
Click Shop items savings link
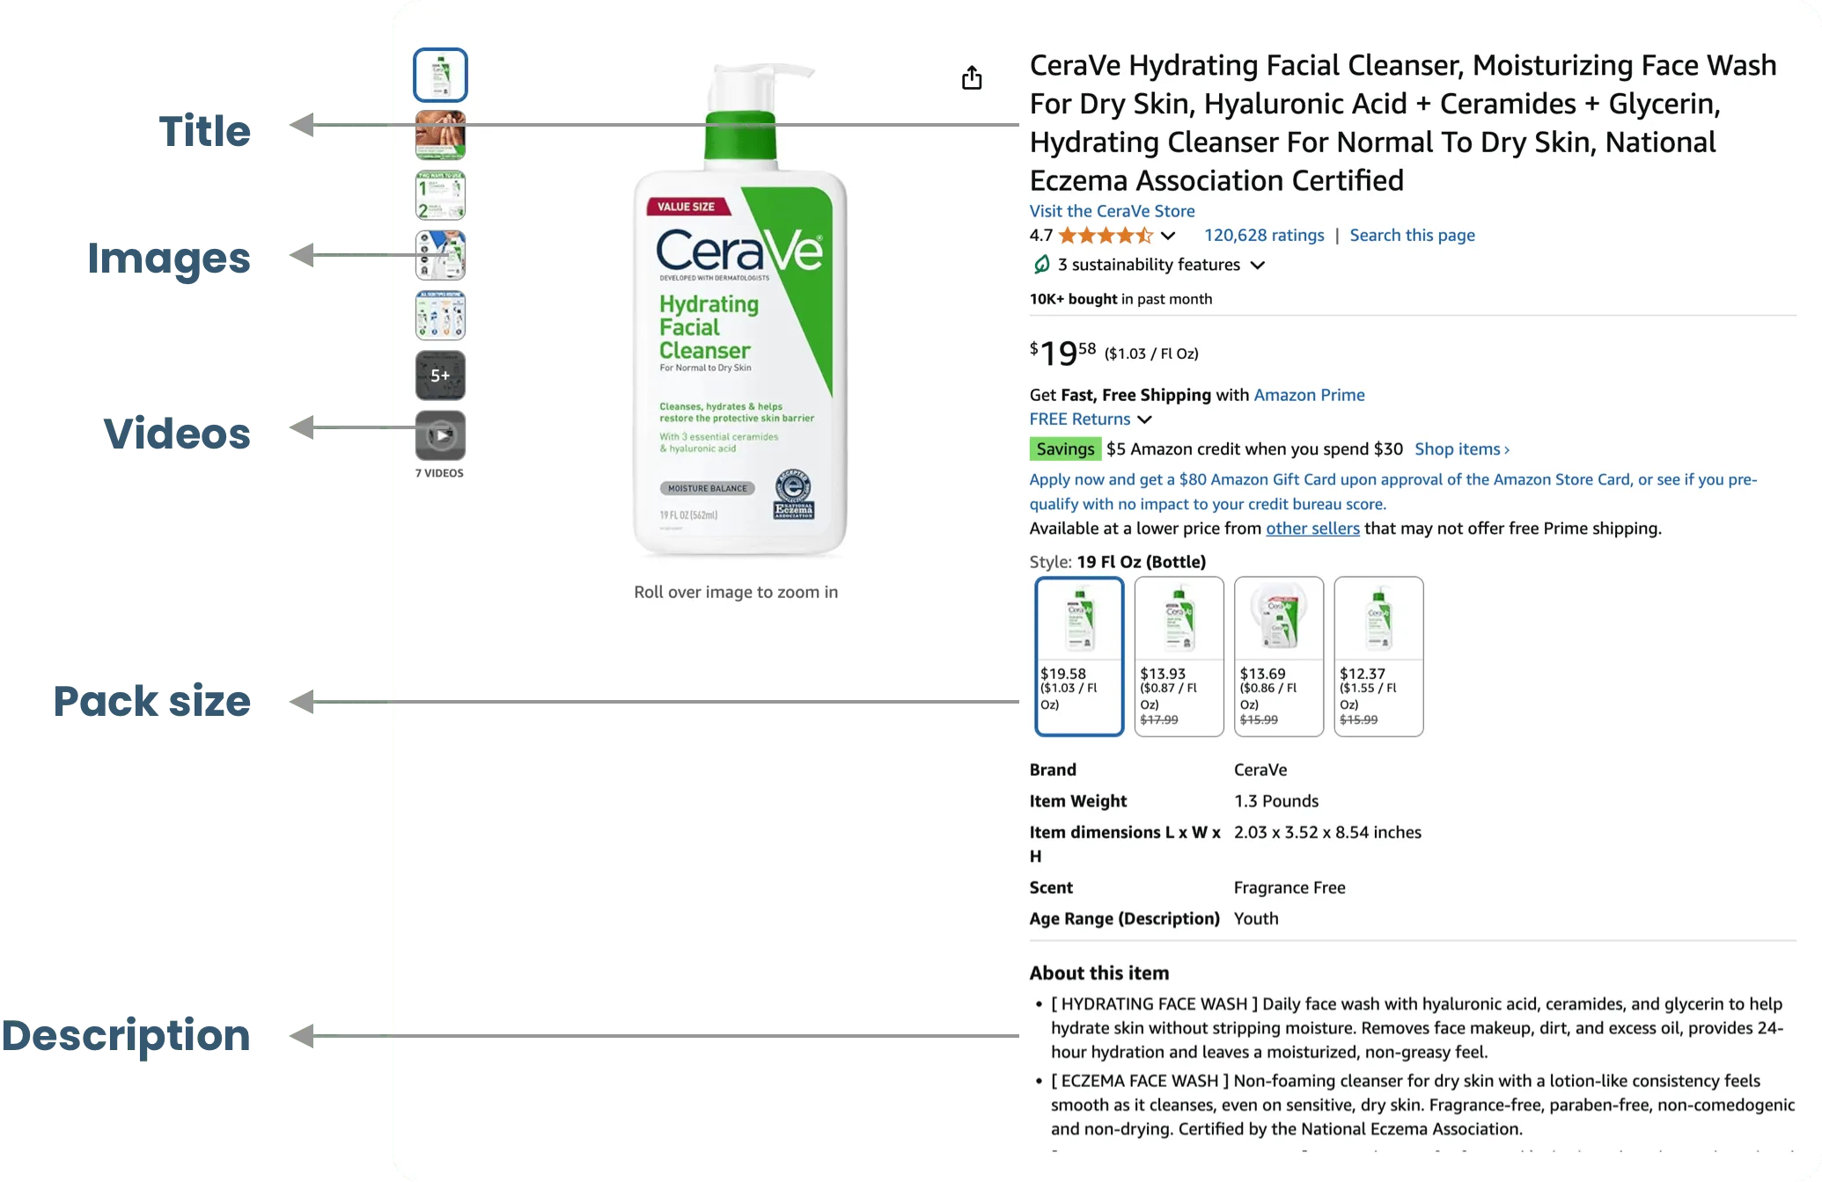click(x=1462, y=449)
